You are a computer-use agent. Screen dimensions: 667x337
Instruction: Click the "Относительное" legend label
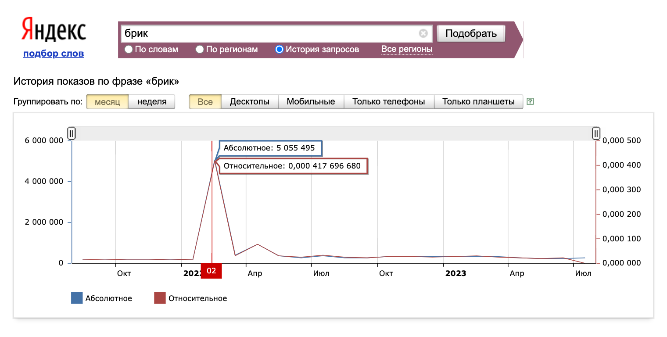(x=198, y=298)
